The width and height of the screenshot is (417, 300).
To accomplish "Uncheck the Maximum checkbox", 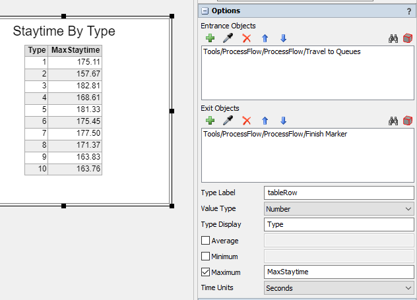I will click(x=205, y=272).
